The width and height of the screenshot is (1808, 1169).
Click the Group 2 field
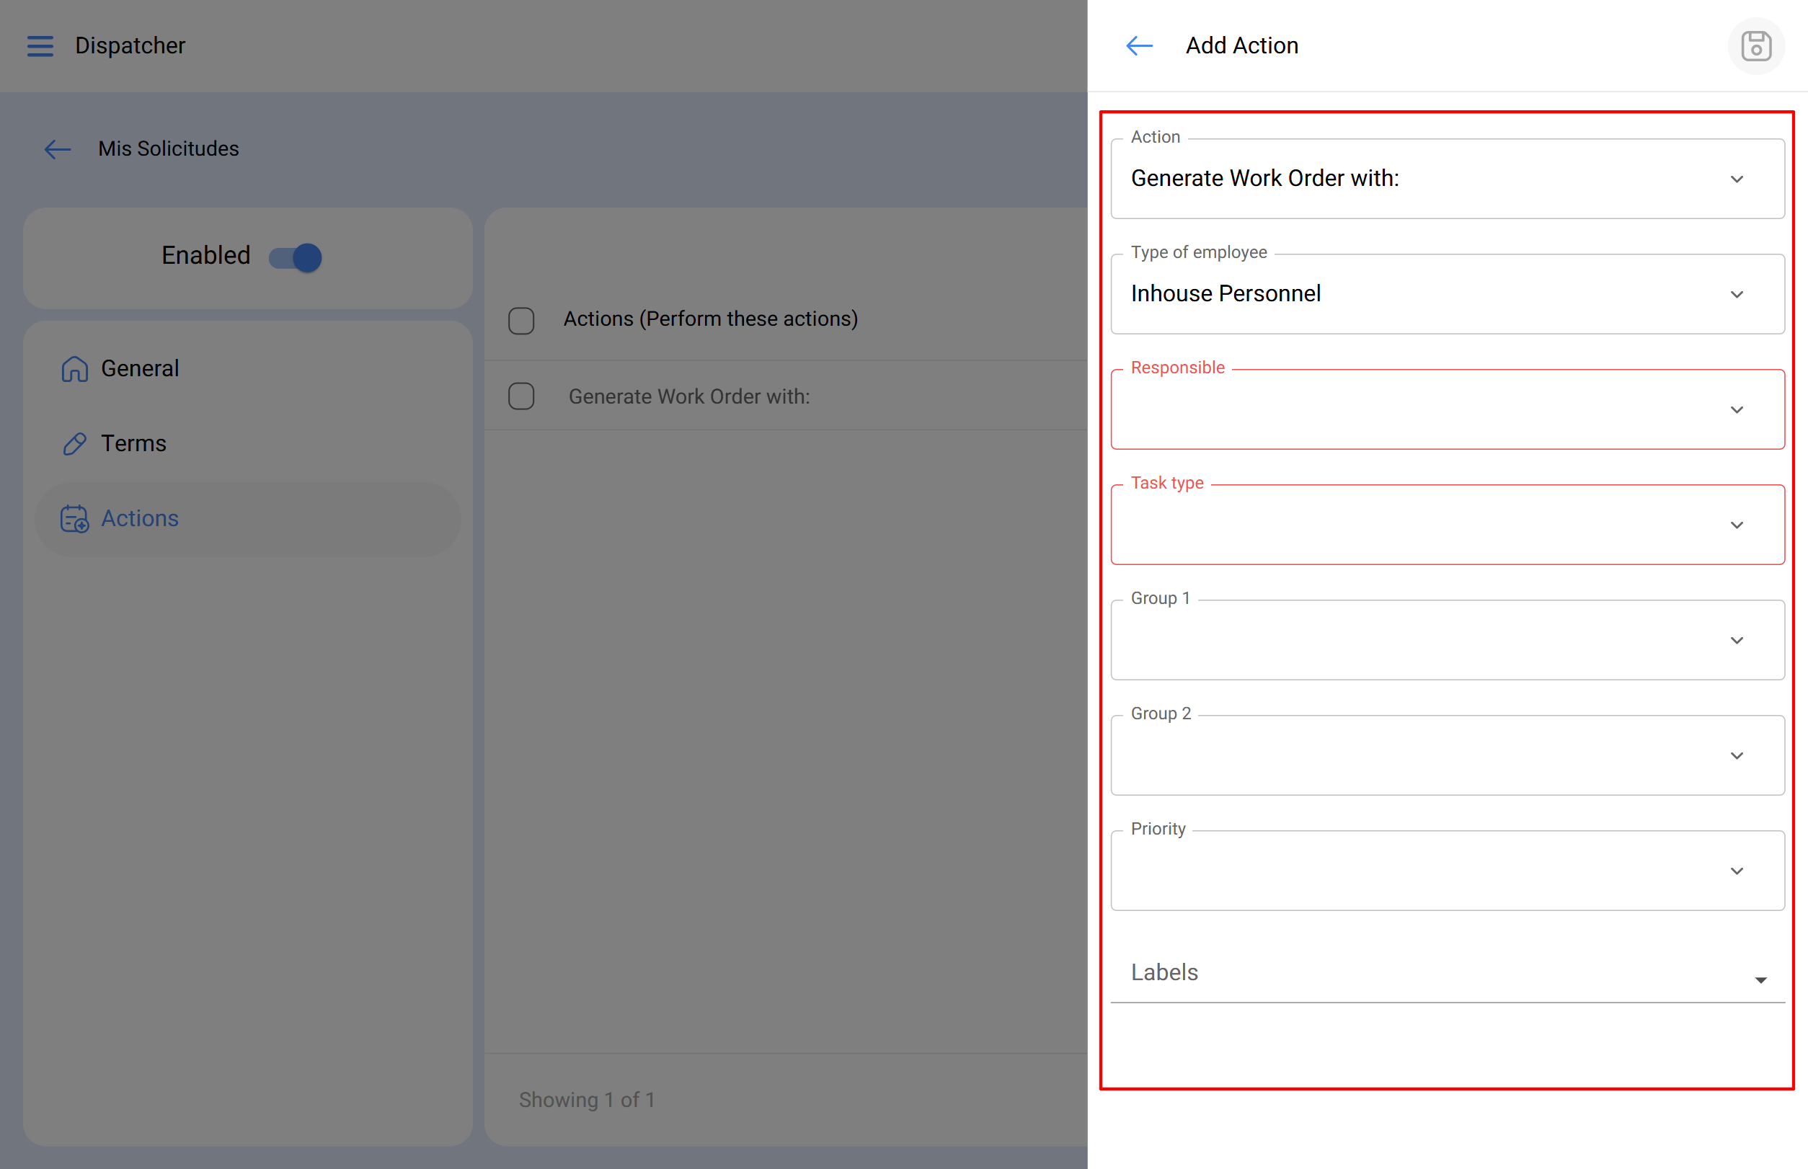click(x=1447, y=756)
